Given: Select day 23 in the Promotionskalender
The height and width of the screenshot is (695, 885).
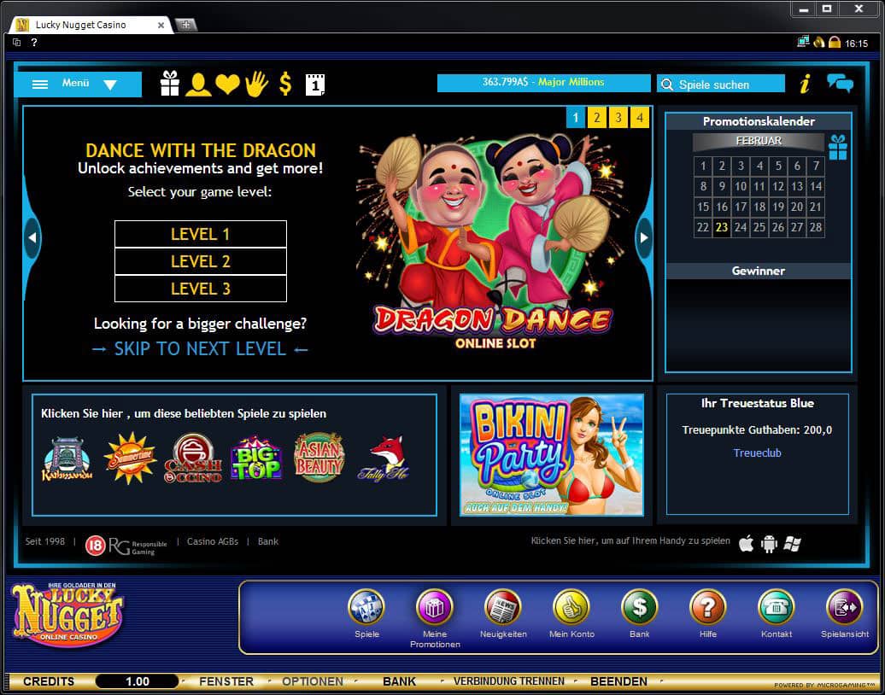Looking at the screenshot, I should 721,227.
